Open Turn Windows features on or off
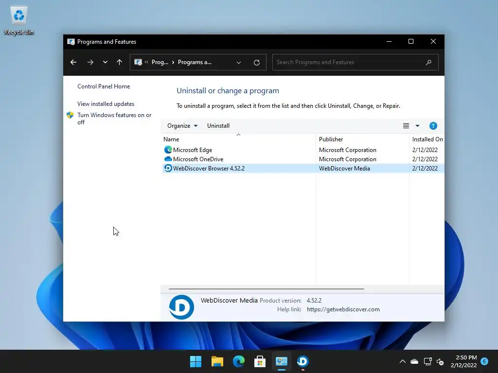Viewport: 498px width, 373px height. pos(114,119)
